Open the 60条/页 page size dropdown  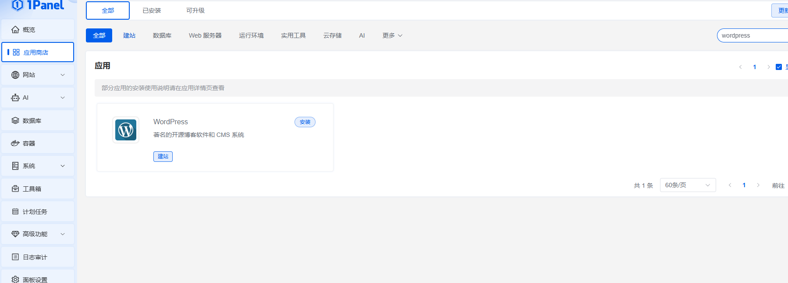688,185
